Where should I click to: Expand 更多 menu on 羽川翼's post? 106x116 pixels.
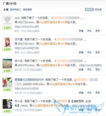(x=99, y=52)
